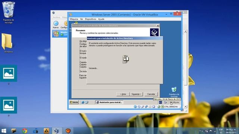Click the orange triangle app icon on host taskbar

click(46, 131)
